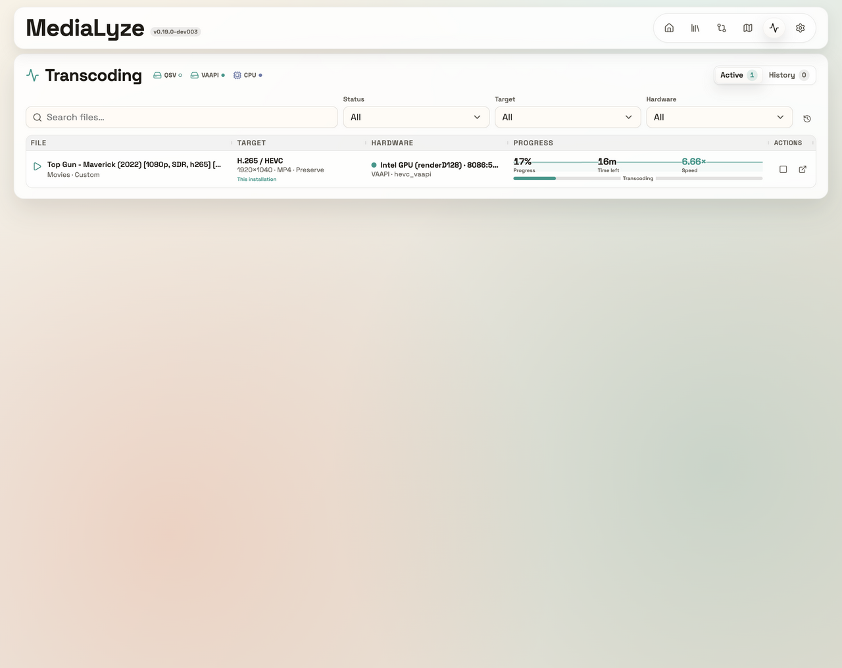This screenshot has height=668, width=842.
Task: Open Top Gun job in external view
Action: pyautogui.click(x=803, y=170)
